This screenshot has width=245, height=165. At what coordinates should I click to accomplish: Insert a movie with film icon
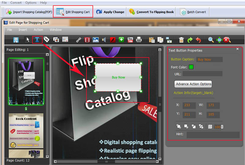(87, 40)
